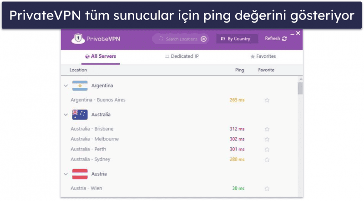The height and width of the screenshot is (201, 364).
Task: Click the search magnifier icon
Action: (161, 39)
